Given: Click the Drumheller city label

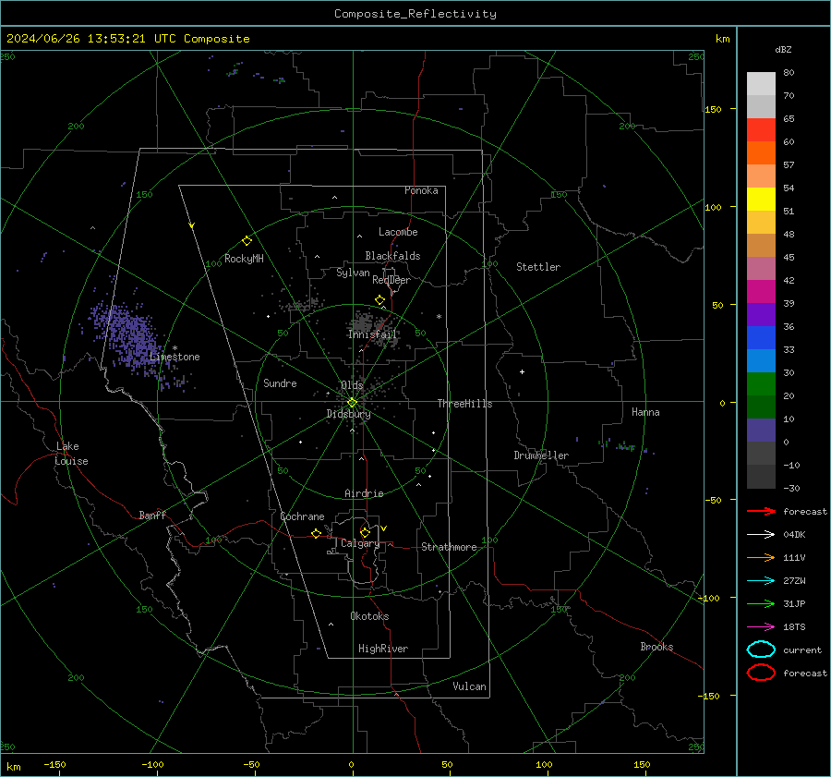Looking at the screenshot, I should (x=541, y=455).
